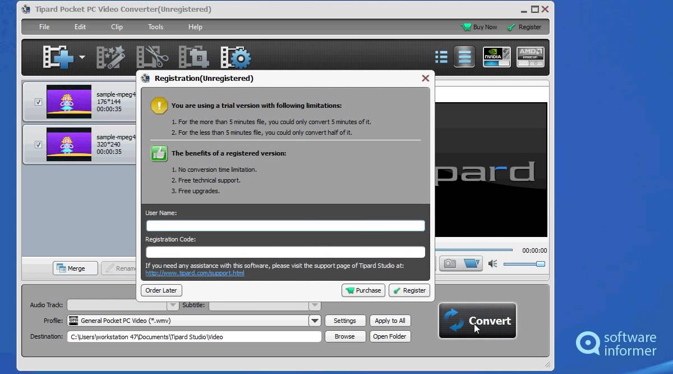Open the Edit menu
Screen dimensions: 673x374
pos(80,27)
